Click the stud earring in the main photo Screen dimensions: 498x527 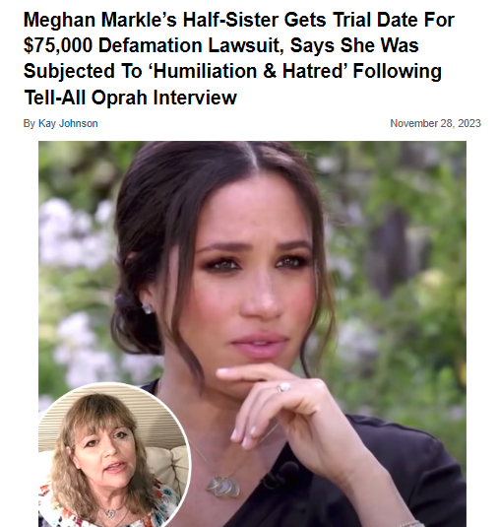[x=147, y=308]
